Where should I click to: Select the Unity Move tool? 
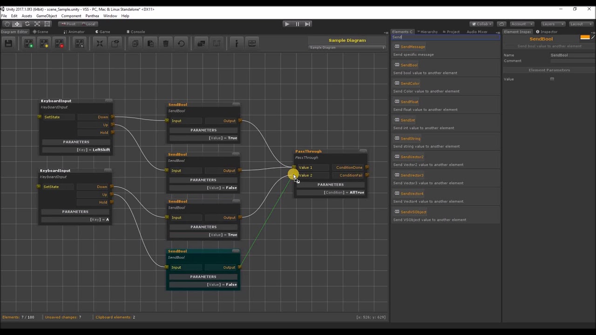(x=17, y=24)
